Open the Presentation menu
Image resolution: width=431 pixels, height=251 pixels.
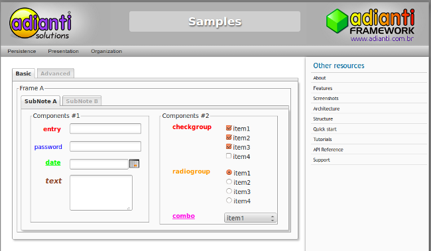click(x=63, y=52)
